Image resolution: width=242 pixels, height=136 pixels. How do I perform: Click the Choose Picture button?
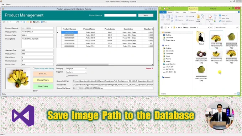point(43,80)
